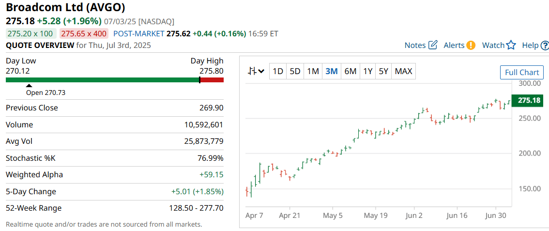Image resolution: width=549 pixels, height=231 pixels.
Task: Click the Help link text
Action: click(x=530, y=45)
